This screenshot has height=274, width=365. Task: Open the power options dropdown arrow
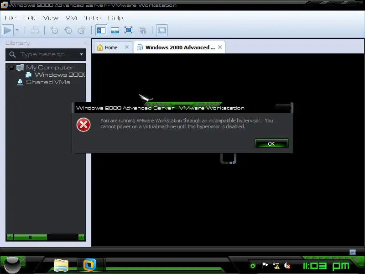(x=17, y=30)
